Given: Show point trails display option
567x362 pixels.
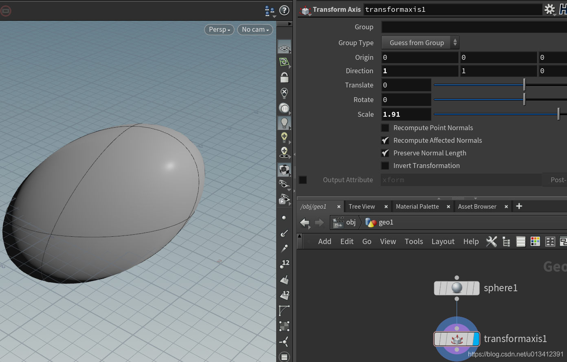Looking at the screenshot, I should [284, 248].
